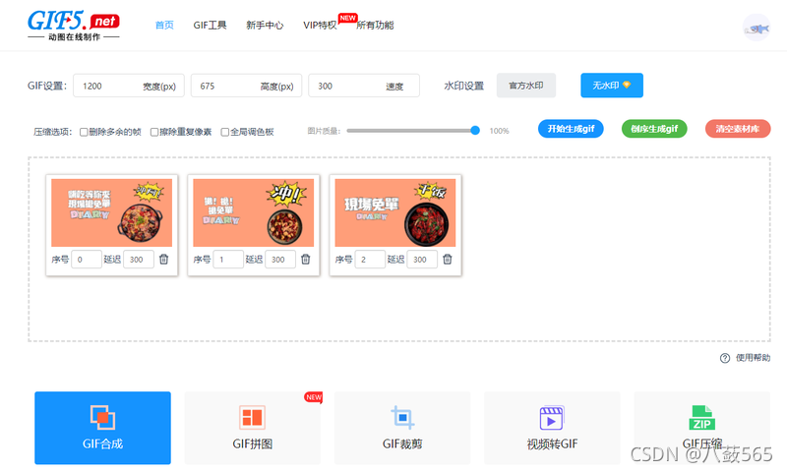
Task: Click the 速度 input field
Action: [363, 86]
